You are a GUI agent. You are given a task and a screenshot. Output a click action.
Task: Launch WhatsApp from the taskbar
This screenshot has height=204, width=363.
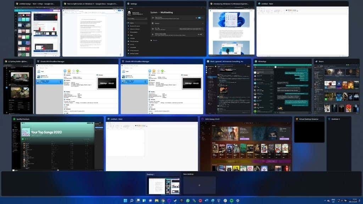point(188,200)
